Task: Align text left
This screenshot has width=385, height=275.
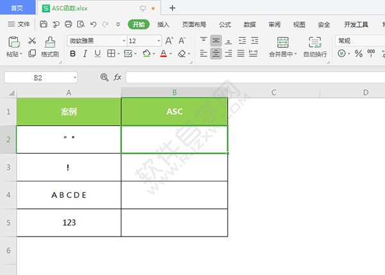Action: 203,53
